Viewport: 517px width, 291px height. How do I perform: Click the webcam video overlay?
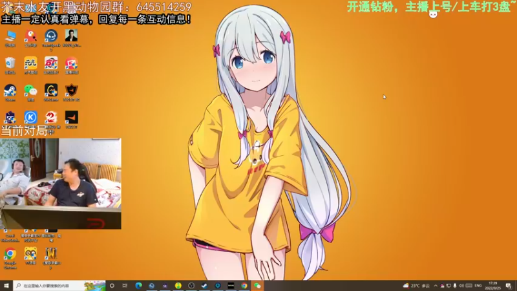pyautogui.click(x=61, y=184)
